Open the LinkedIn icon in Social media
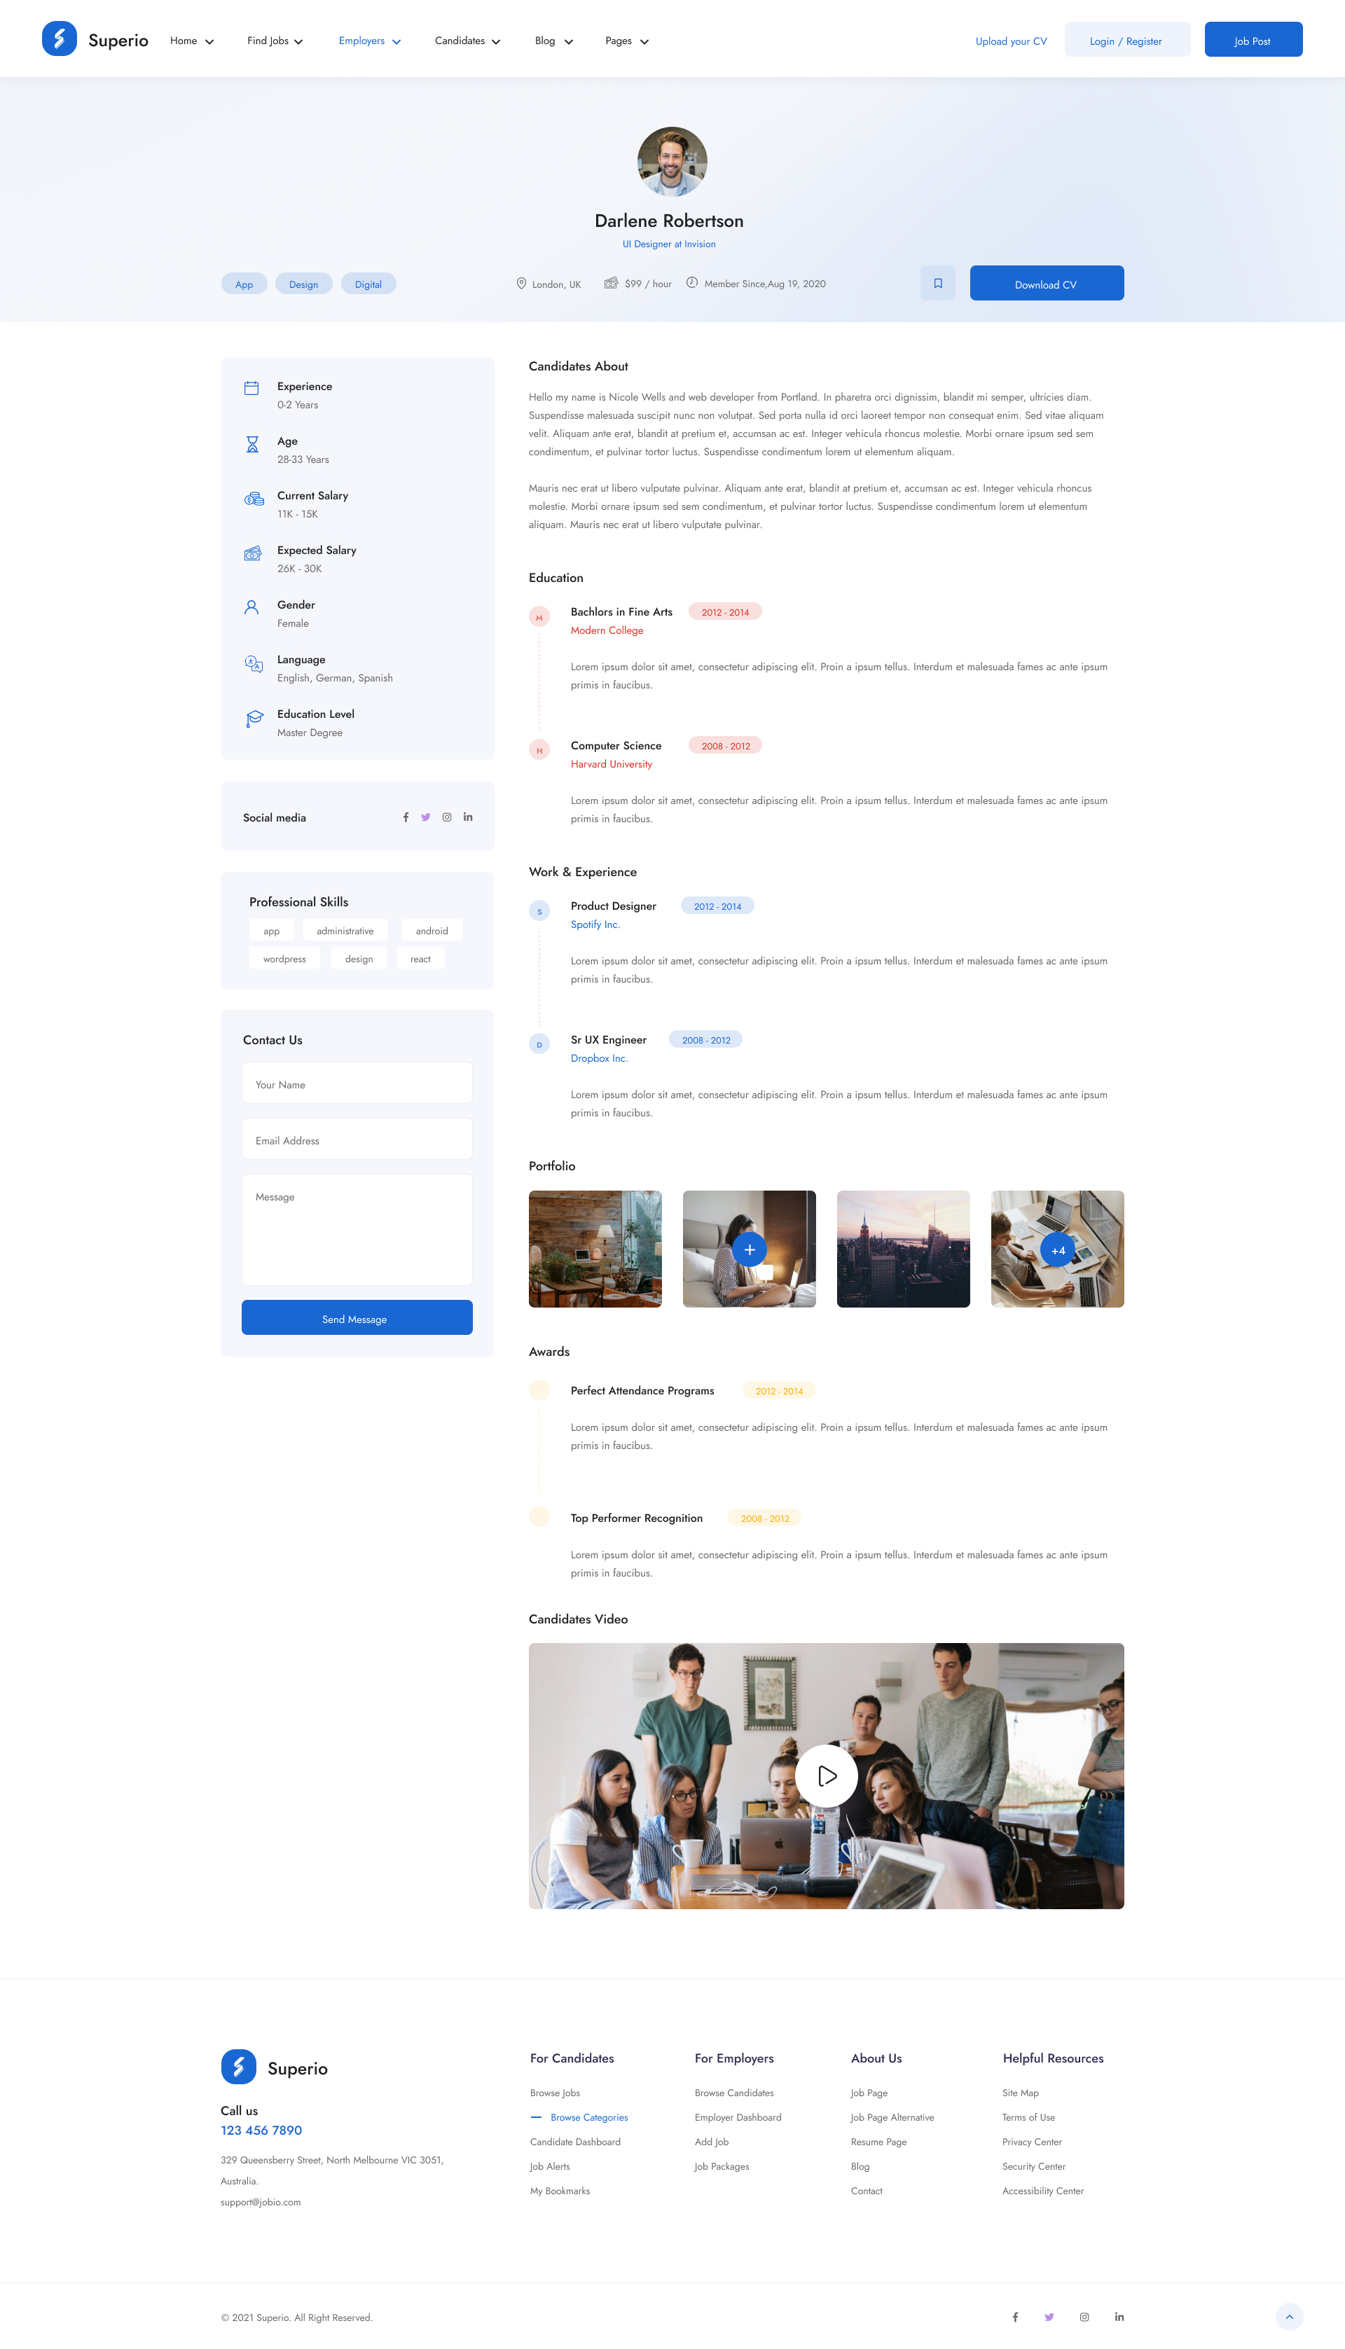Viewport: 1345px width, 2349px height. tap(469, 817)
